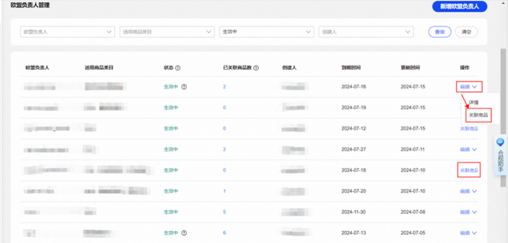508x243 pixels.
Task: Choose 关联商品 from the open action menu
Action: 478,115
